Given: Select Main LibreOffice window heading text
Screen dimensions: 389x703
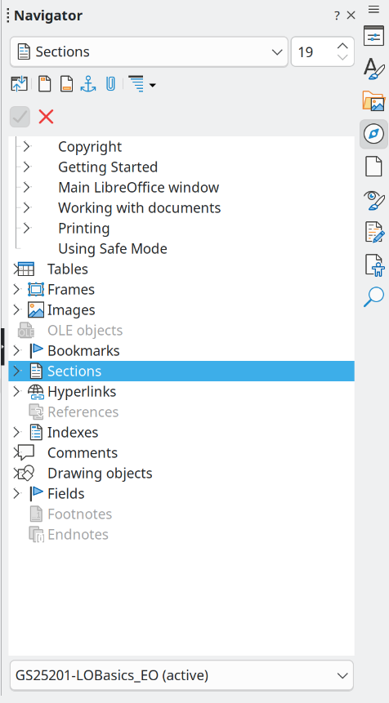Looking at the screenshot, I should [x=139, y=188].
